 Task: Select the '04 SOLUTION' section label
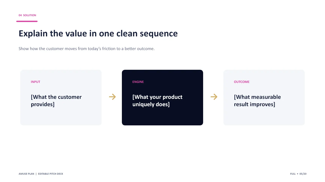coord(27,15)
